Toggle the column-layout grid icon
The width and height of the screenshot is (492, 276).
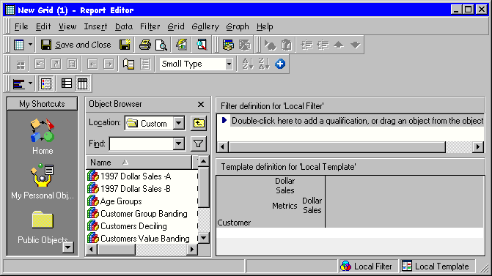coord(83,83)
